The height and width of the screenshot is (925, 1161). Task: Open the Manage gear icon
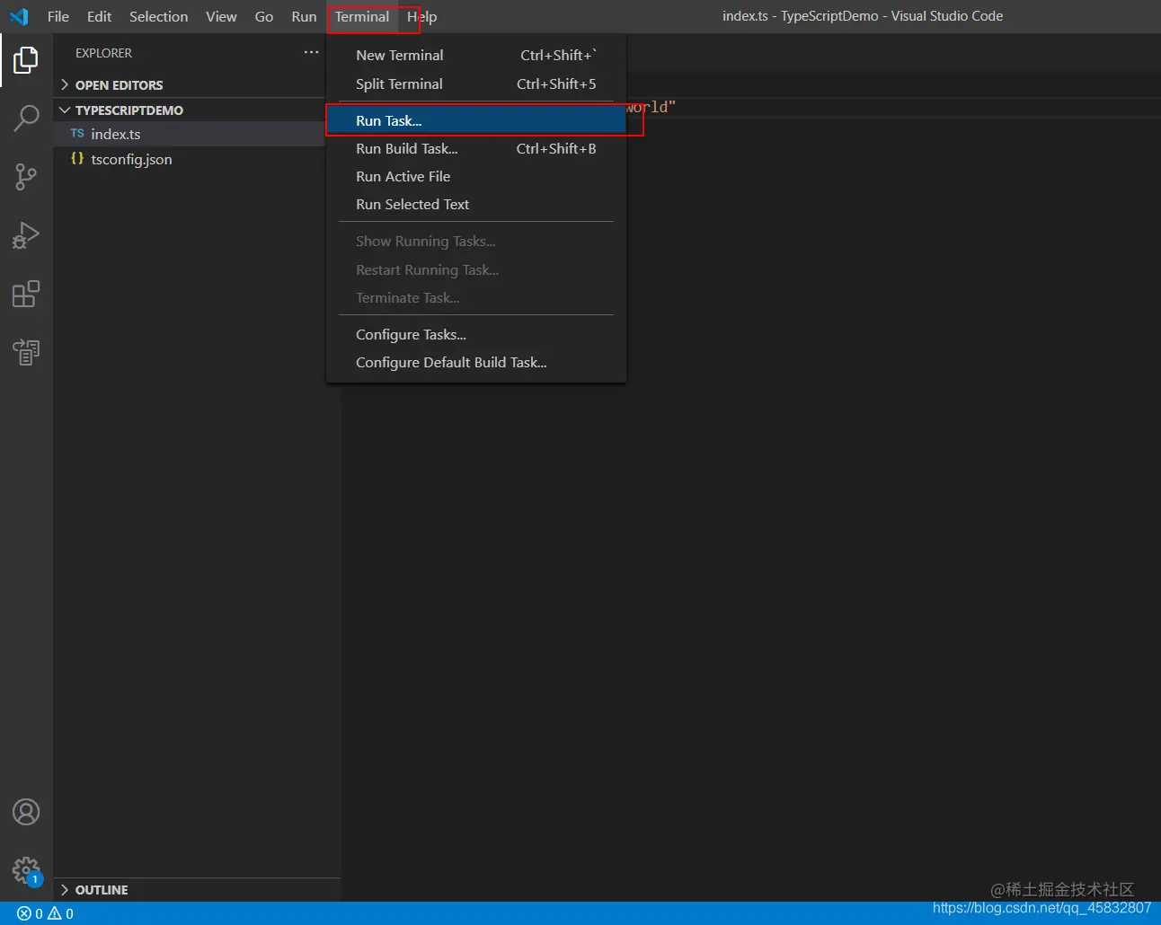[26, 870]
